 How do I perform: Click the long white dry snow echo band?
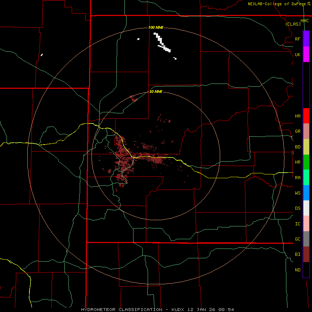click(162, 43)
